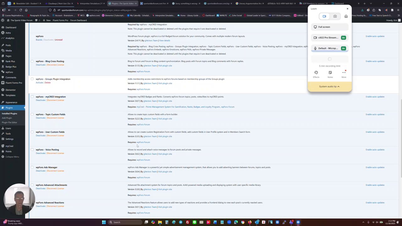402x226 pixels.
Task: Click the browser back arrow
Action: click(x=9, y=10)
